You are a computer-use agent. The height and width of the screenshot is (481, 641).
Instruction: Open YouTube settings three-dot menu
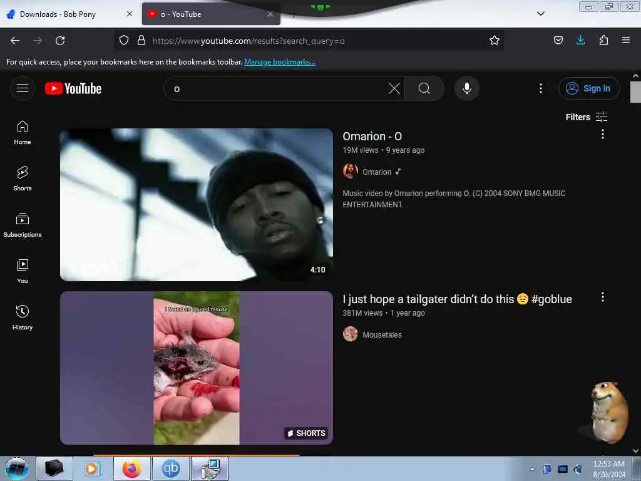click(540, 88)
